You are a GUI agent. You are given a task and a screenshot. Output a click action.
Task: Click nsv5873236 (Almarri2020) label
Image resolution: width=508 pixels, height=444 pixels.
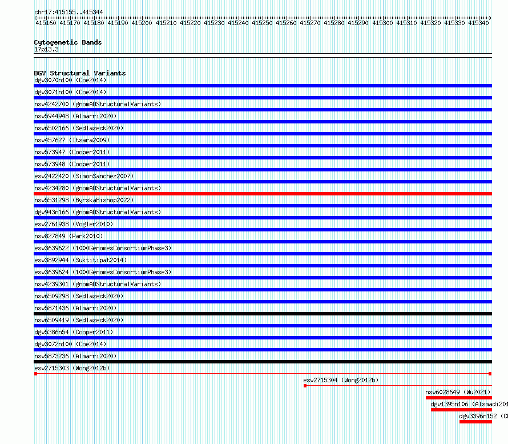[75, 356]
